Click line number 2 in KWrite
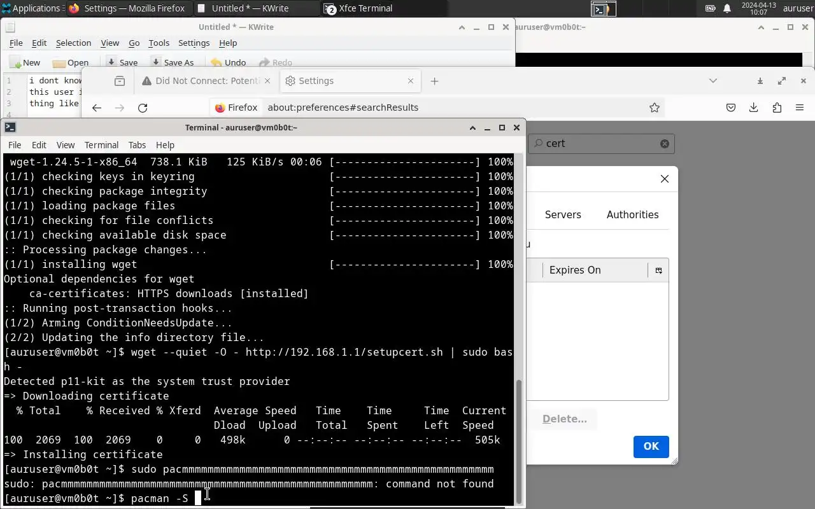815x509 pixels. [x=9, y=92]
